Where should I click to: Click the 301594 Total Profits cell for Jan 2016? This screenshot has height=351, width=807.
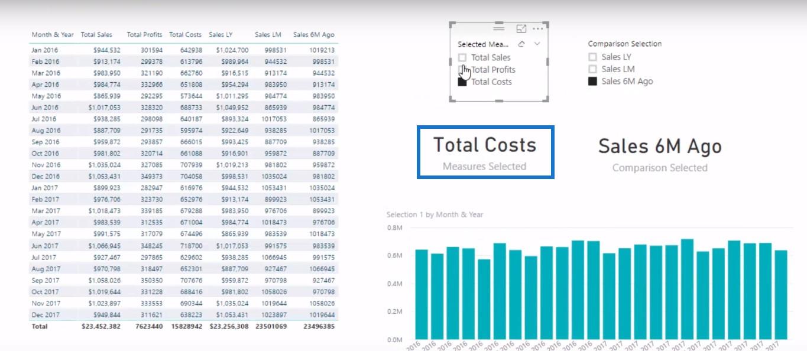click(x=151, y=50)
